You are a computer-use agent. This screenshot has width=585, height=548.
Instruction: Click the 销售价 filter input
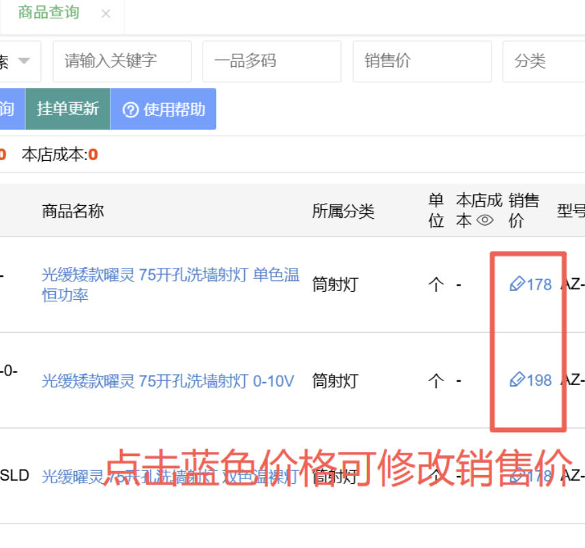(421, 61)
